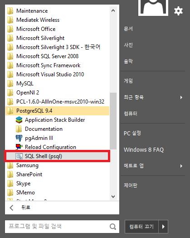Open the Microsoft Office folder icon

pyautogui.click(x=10, y=29)
